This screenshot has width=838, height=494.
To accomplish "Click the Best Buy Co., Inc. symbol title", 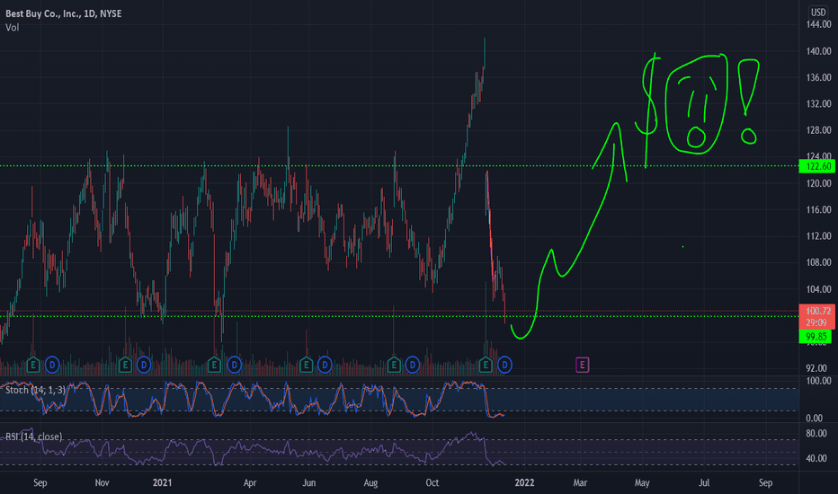I will (64, 13).
